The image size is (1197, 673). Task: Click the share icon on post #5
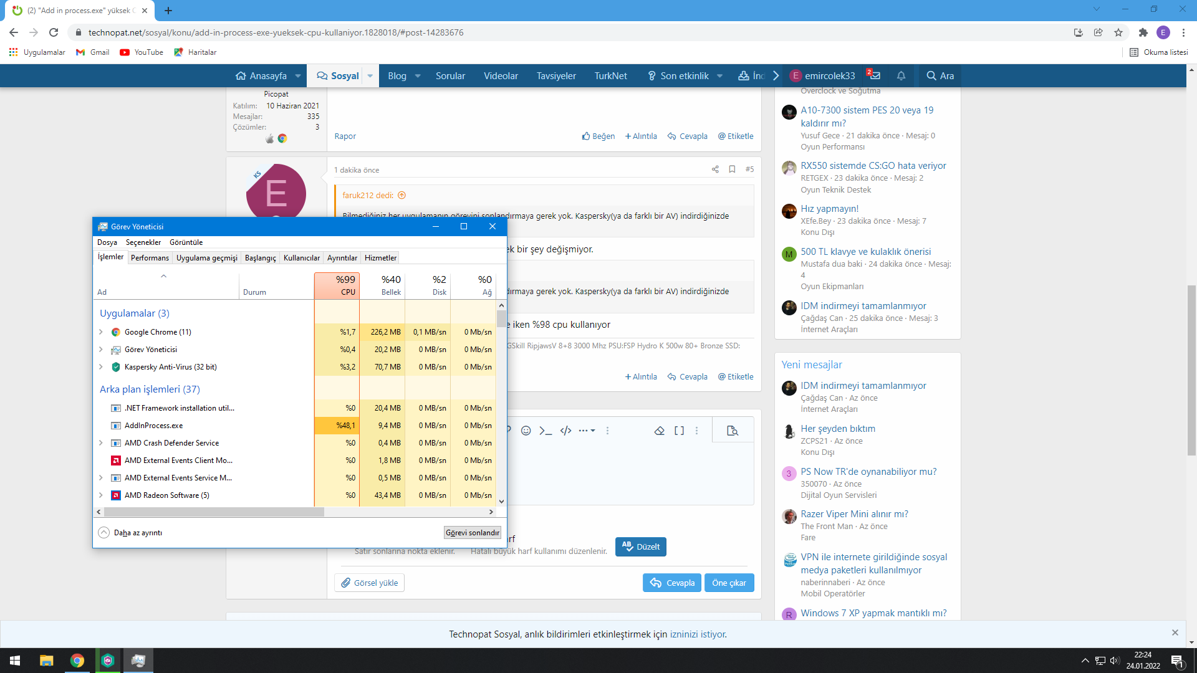[715, 169]
